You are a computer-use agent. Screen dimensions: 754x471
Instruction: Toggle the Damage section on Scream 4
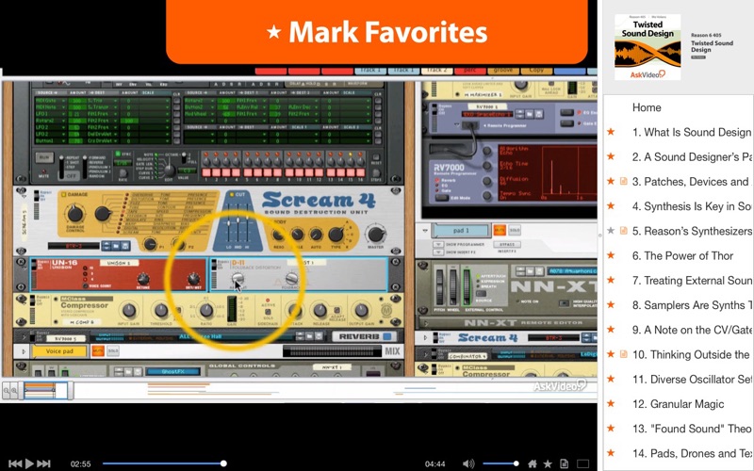point(63,195)
